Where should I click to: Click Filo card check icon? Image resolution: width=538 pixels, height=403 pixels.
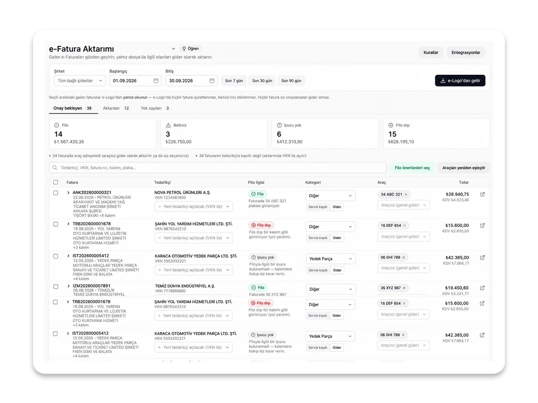click(57, 125)
